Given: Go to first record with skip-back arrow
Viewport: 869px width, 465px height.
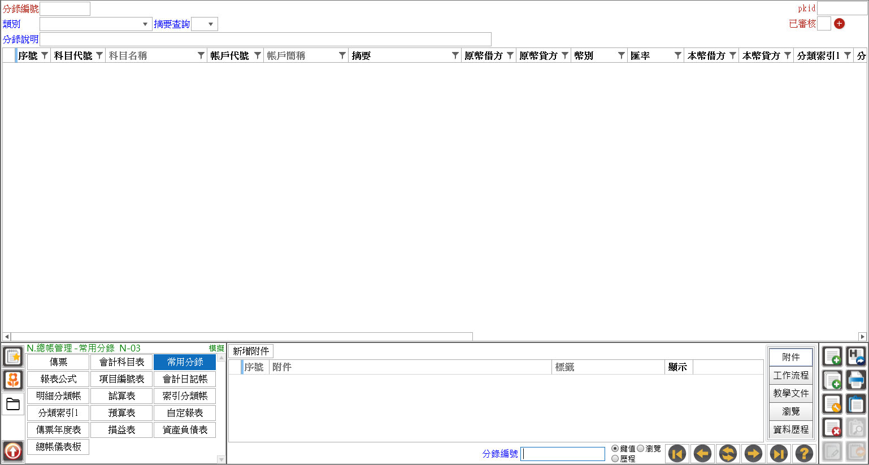Looking at the screenshot, I should [x=677, y=453].
